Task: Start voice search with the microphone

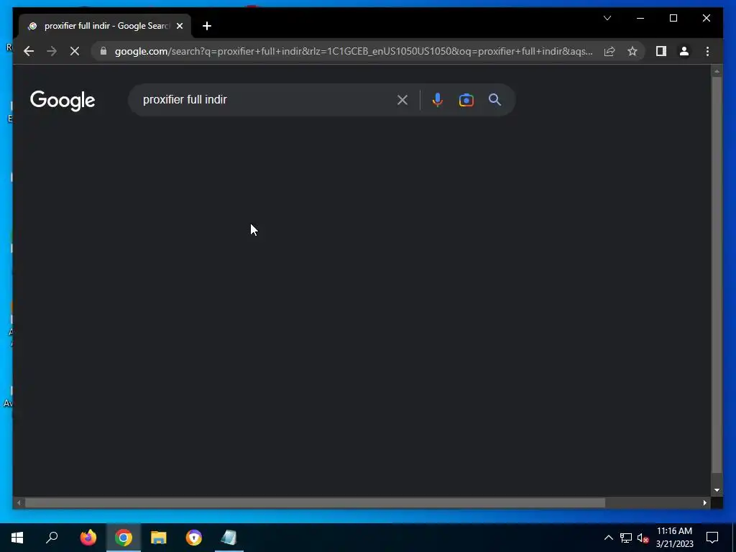Action: coord(438,99)
